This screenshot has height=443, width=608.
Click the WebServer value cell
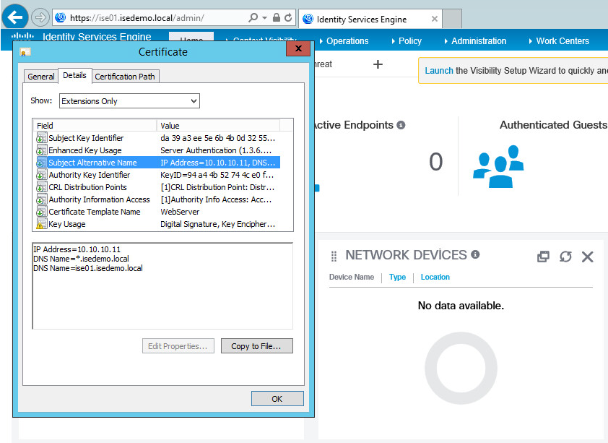coord(180,212)
